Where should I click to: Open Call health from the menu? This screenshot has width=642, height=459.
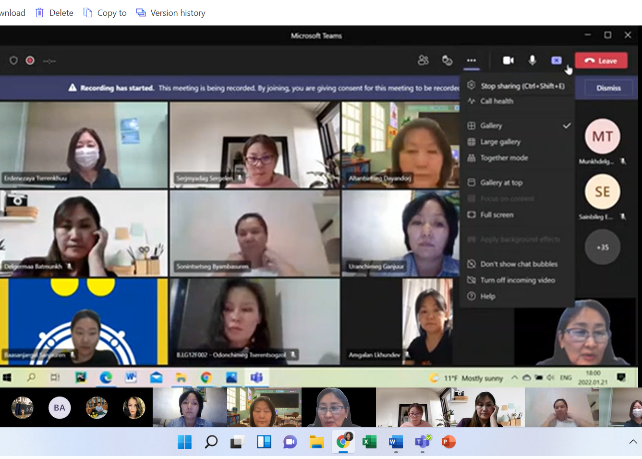517,101
